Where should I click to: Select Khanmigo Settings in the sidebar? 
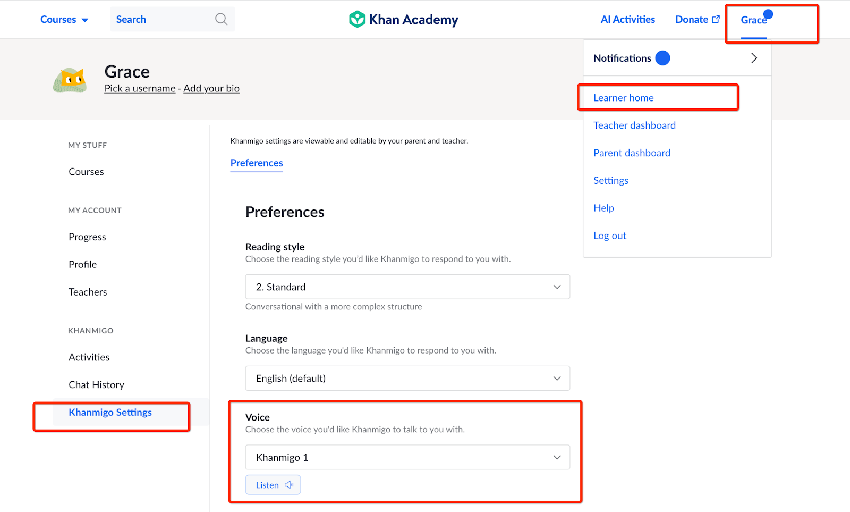[x=110, y=412]
